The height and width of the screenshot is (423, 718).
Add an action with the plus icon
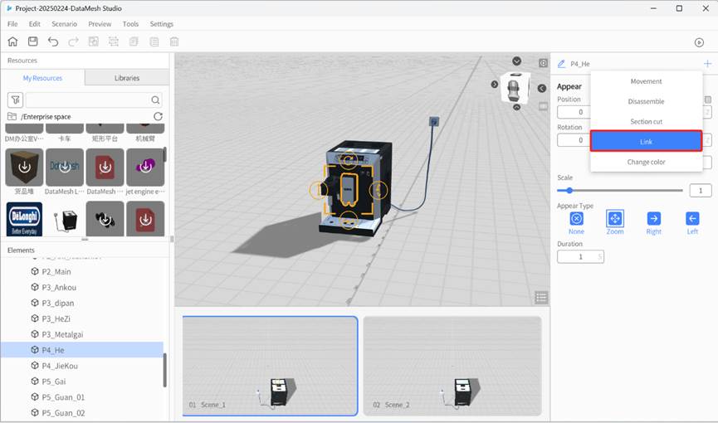click(707, 64)
